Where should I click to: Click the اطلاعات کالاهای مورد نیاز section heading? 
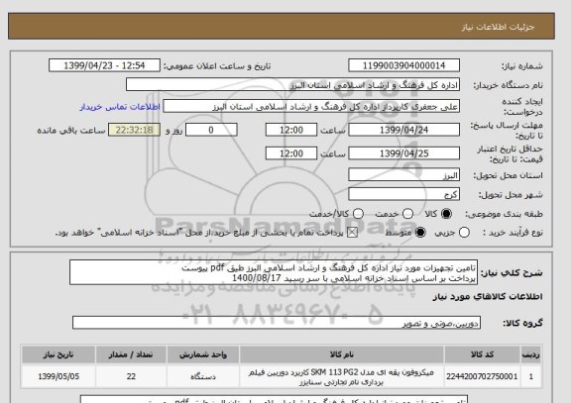(x=488, y=297)
